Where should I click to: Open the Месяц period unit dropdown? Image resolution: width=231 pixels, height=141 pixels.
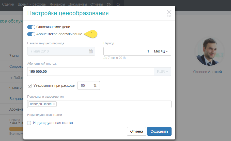pyautogui.click(x=161, y=51)
